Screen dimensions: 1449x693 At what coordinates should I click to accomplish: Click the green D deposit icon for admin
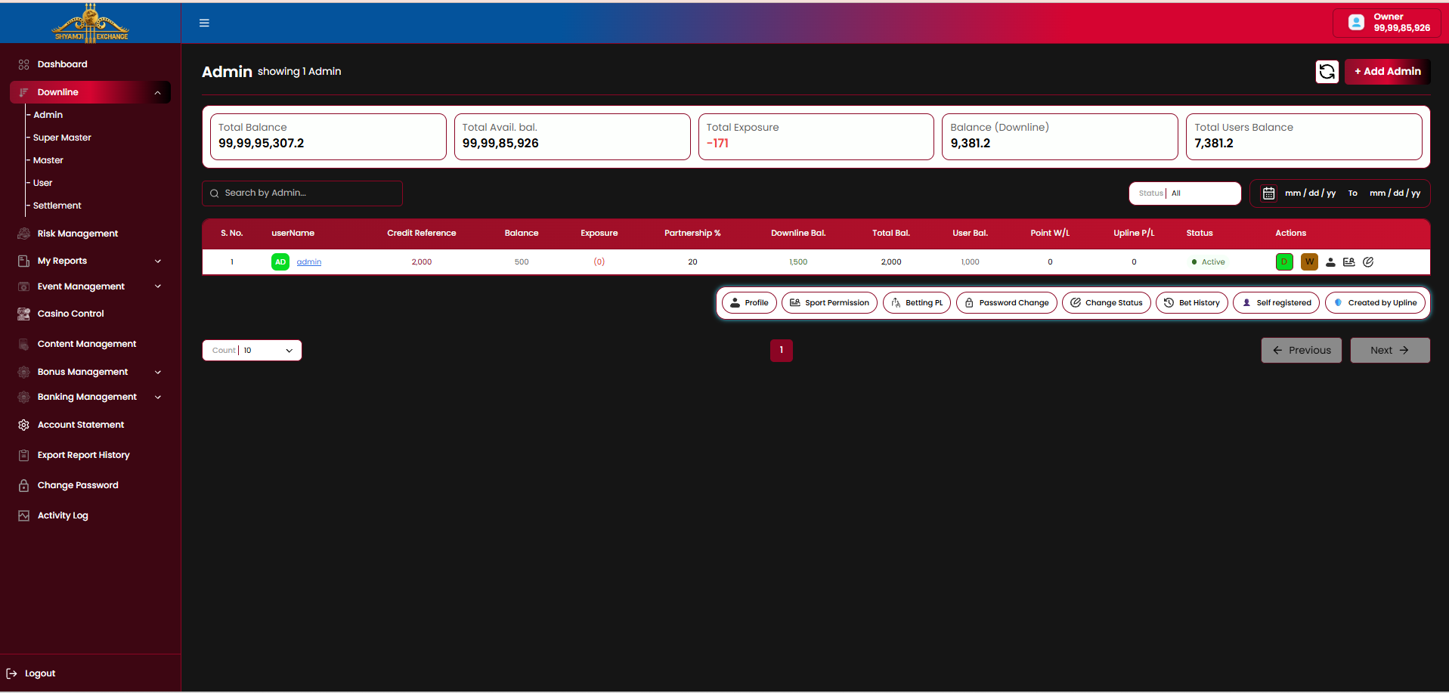pos(1283,261)
